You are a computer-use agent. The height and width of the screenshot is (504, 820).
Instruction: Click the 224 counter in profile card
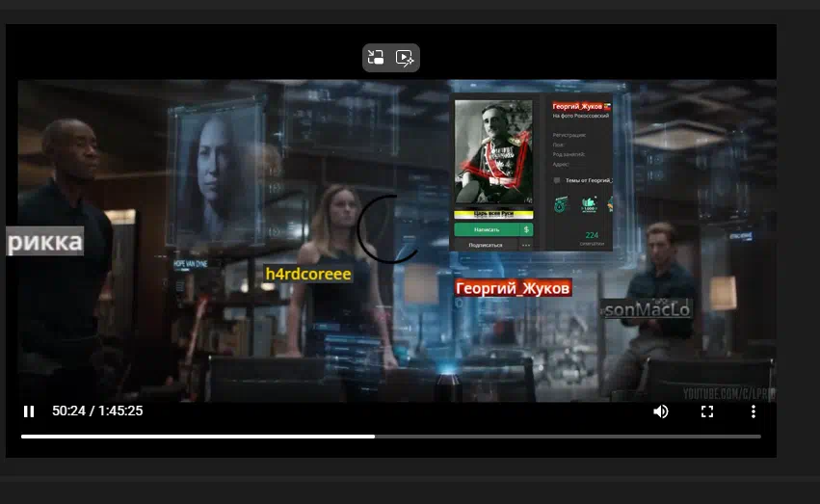[x=592, y=235]
